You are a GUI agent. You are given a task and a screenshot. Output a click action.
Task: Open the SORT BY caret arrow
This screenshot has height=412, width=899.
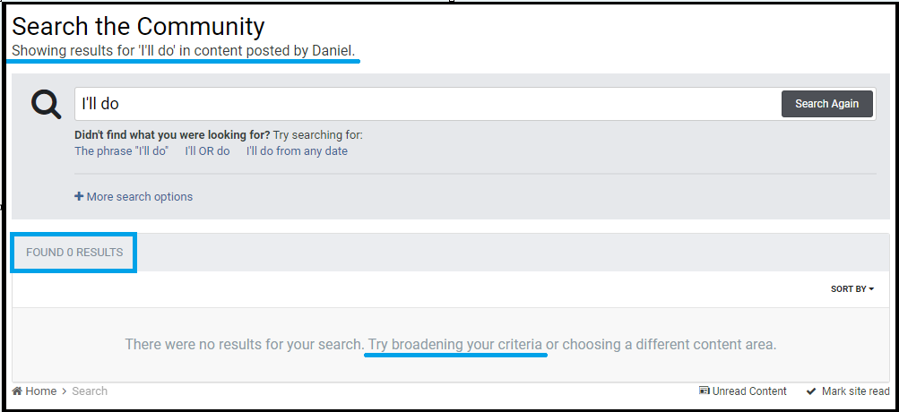tap(871, 289)
